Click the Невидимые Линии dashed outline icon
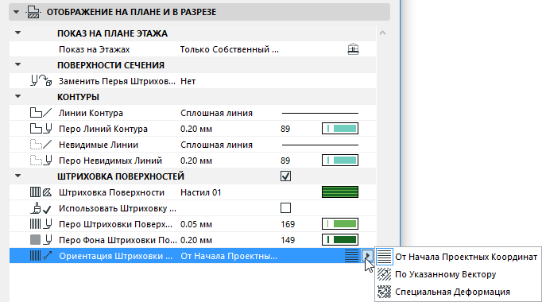This screenshot has width=542, height=302. coord(41,145)
